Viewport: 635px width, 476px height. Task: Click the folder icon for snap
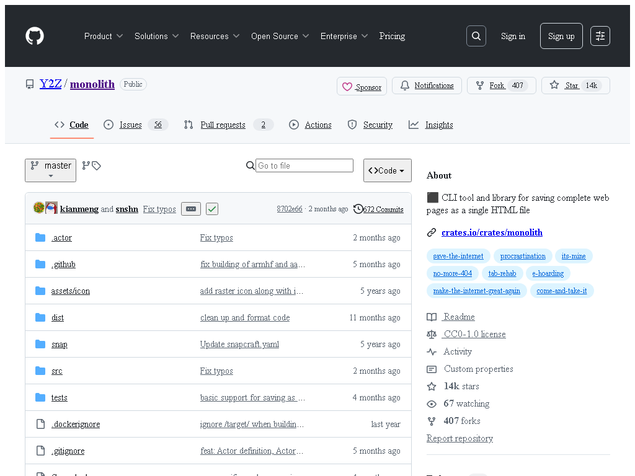pos(40,344)
